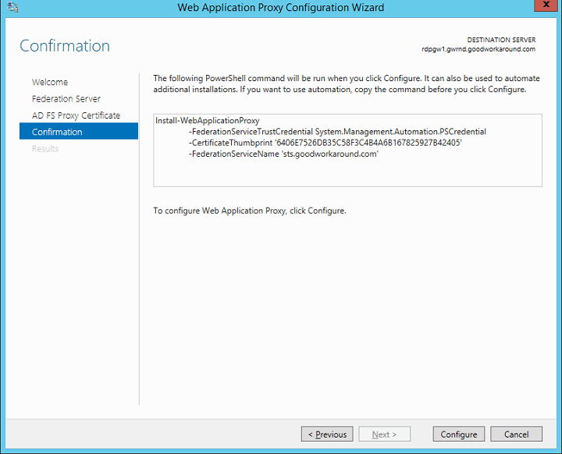This screenshot has width=562, height=454.
Task: Click the destination server name text
Action: (478, 49)
